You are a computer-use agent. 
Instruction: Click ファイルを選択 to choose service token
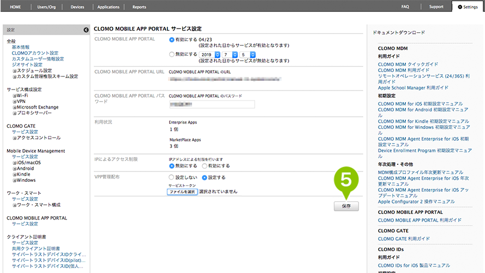click(x=182, y=192)
